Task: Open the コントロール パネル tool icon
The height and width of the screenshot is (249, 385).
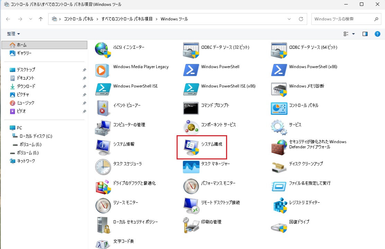Action: pyautogui.click(x=279, y=109)
